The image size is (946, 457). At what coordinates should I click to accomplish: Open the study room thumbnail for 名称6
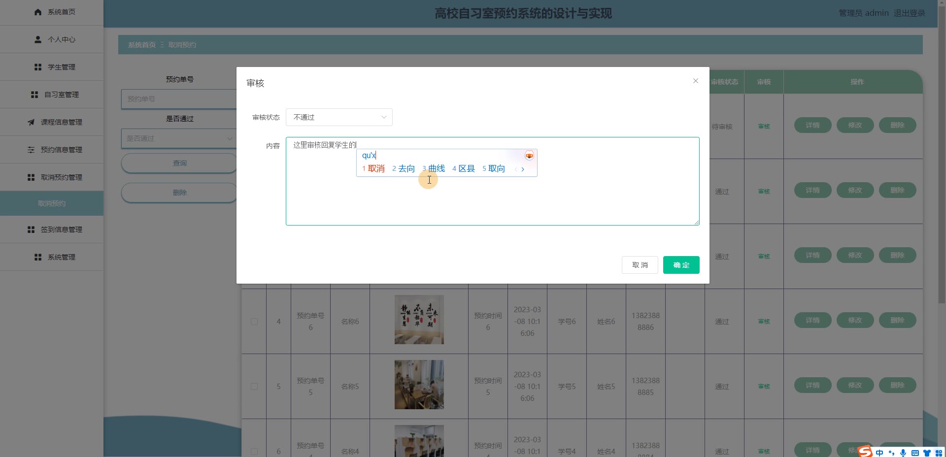(x=419, y=320)
